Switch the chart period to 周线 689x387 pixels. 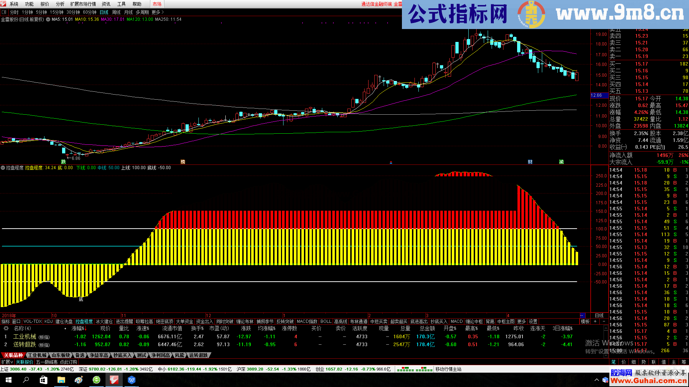pos(116,12)
